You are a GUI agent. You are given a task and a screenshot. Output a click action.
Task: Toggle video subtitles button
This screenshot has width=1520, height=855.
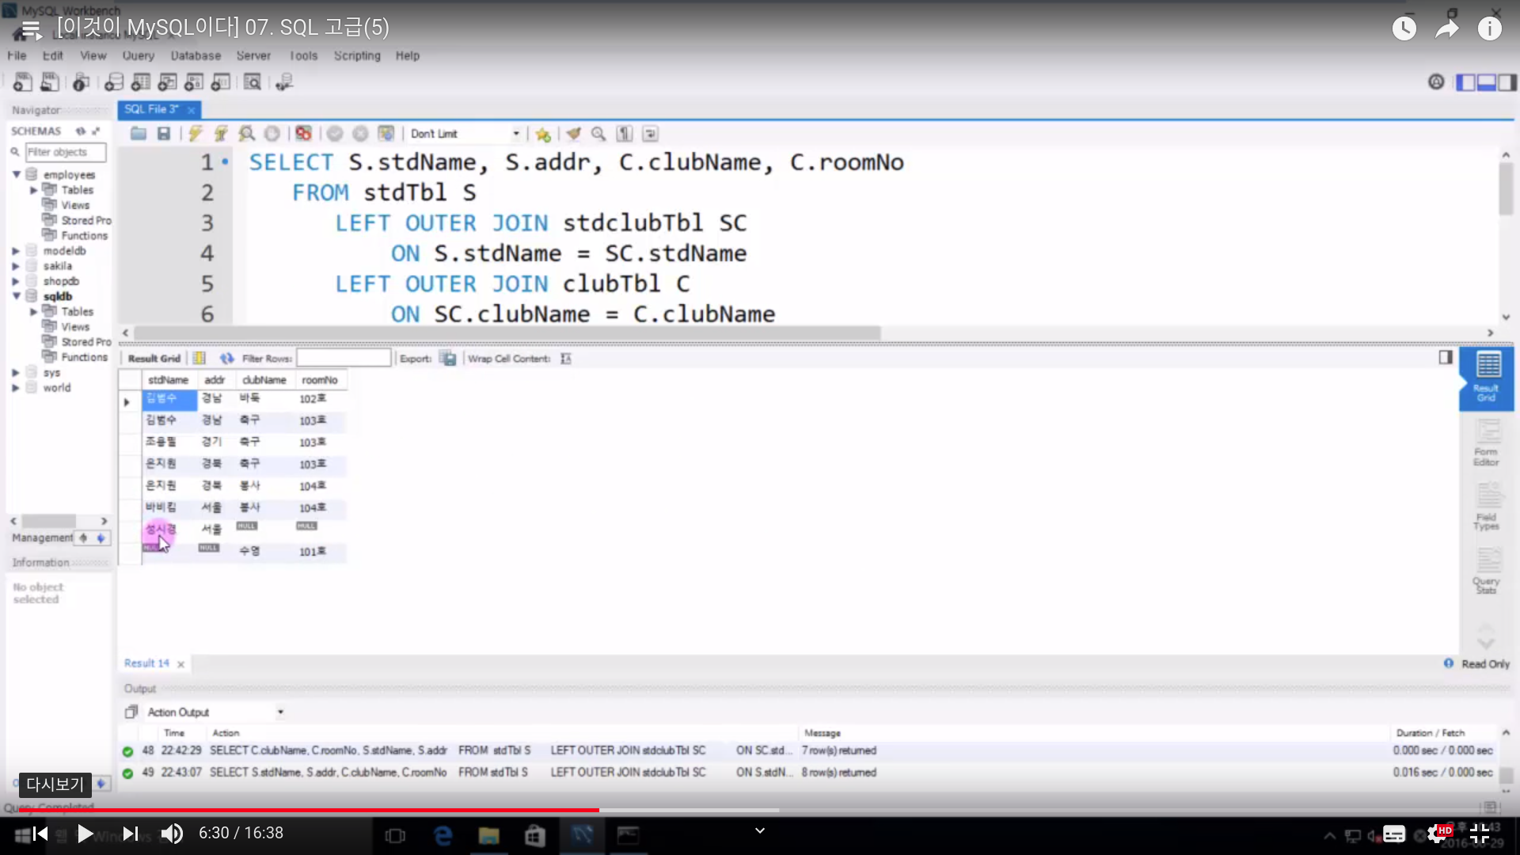(1394, 834)
